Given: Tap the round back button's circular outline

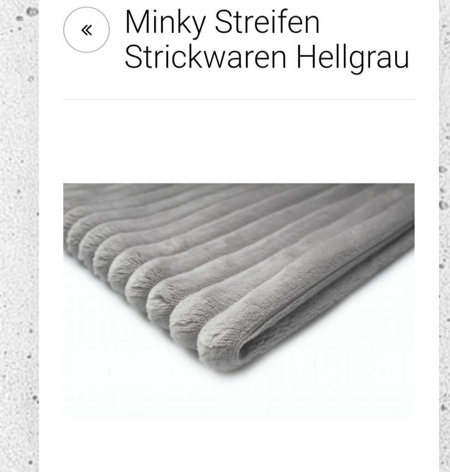Looking at the screenshot, I should [x=86, y=30].
